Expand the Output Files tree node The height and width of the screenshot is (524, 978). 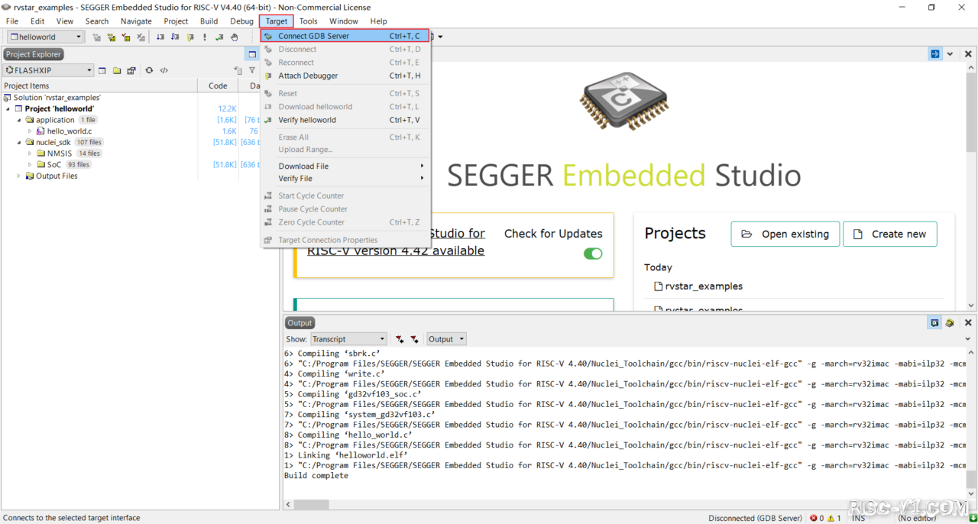point(19,176)
